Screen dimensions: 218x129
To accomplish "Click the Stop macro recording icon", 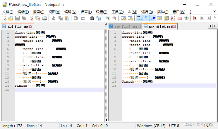I will pyautogui.click(x=202, y=18).
